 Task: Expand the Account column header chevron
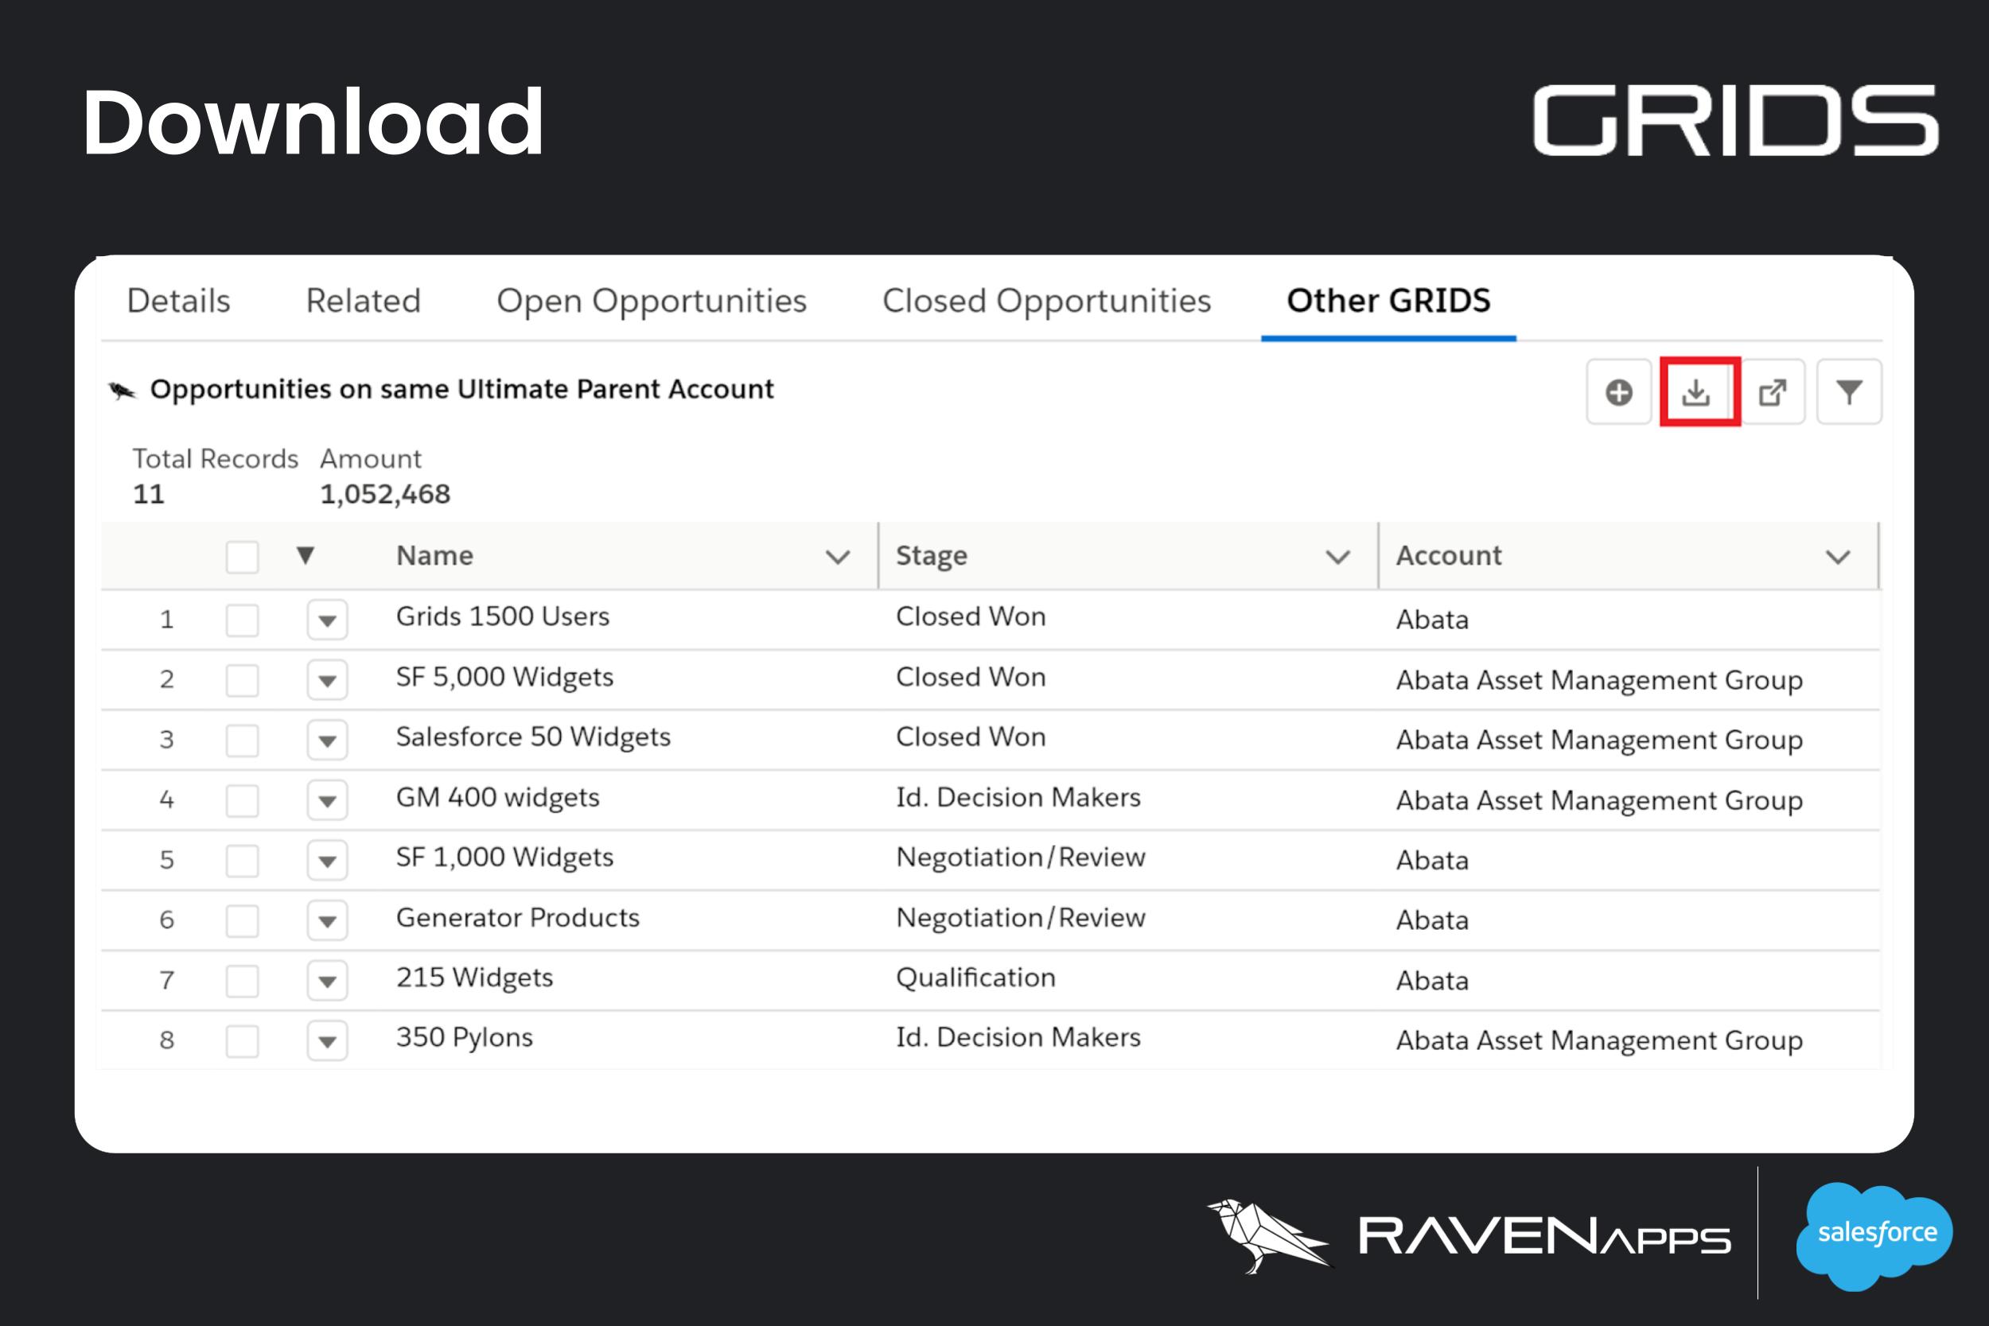tap(1838, 558)
